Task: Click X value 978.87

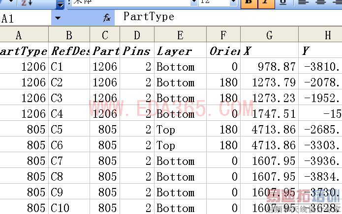Action: (x=269, y=66)
